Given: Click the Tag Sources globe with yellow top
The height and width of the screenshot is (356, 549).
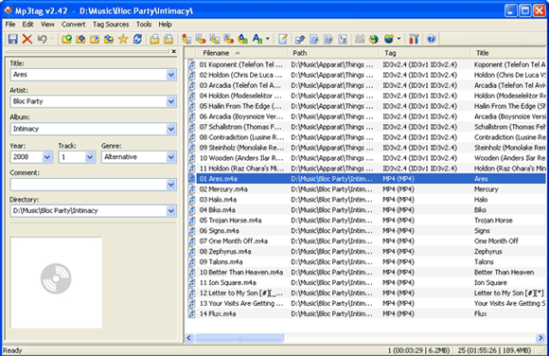Looking at the screenshot, I should (x=389, y=39).
